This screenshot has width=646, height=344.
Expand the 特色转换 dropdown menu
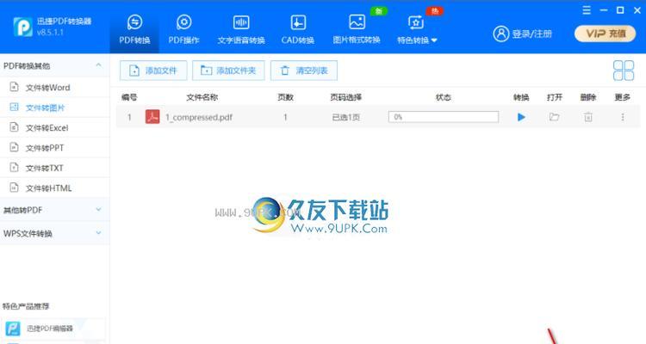point(417,28)
